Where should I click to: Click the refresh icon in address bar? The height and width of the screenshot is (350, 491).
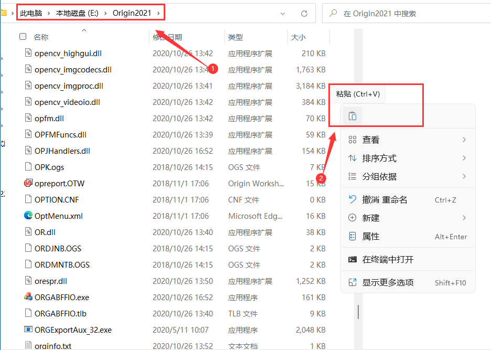(304, 14)
